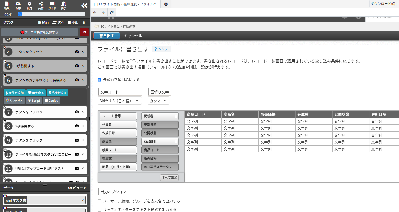Enable ユーザー、組織、グループを表示名で出力する
This screenshot has width=399, height=212.
coord(99,201)
